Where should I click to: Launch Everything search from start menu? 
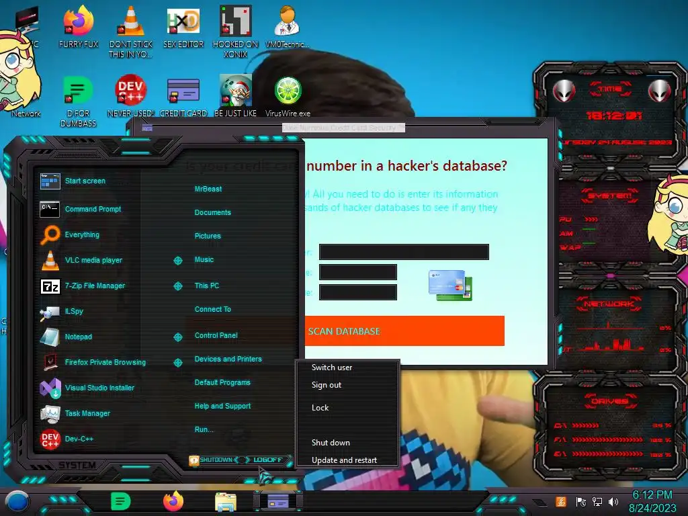click(70, 234)
